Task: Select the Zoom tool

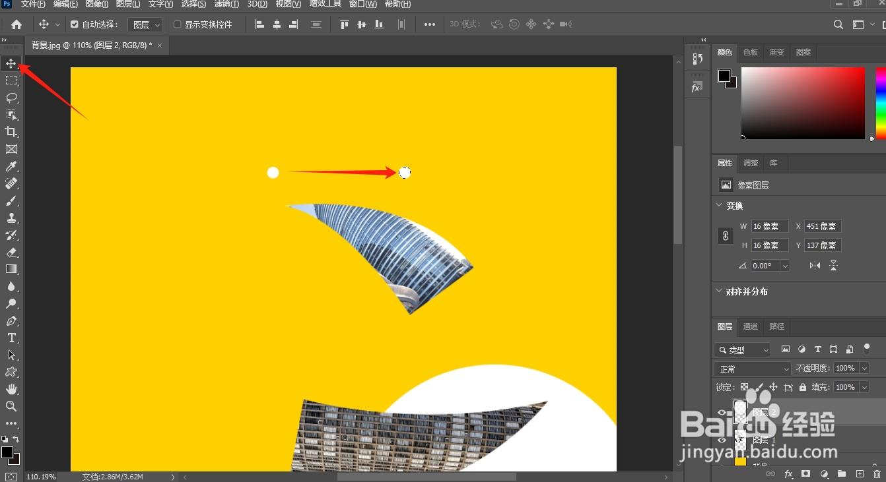Action: click(11, 406)
